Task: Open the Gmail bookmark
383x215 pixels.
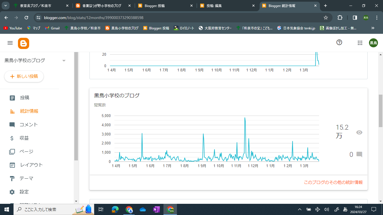Action: pyautogui.click(x=52, y=28)
